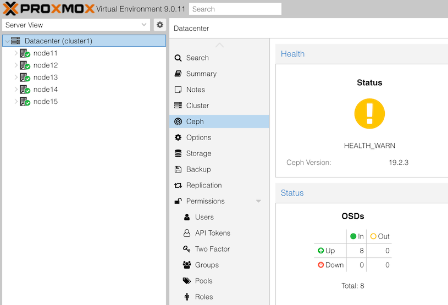Expand the node12 tree node

click(16, 65)
